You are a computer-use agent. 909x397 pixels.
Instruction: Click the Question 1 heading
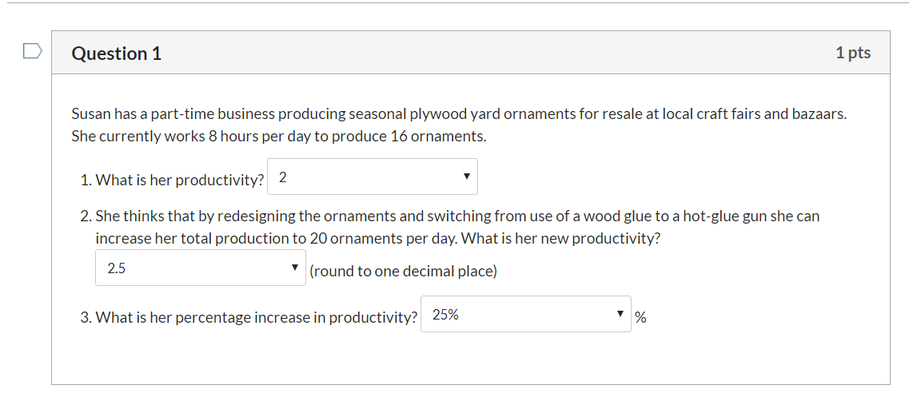[117, 54]
